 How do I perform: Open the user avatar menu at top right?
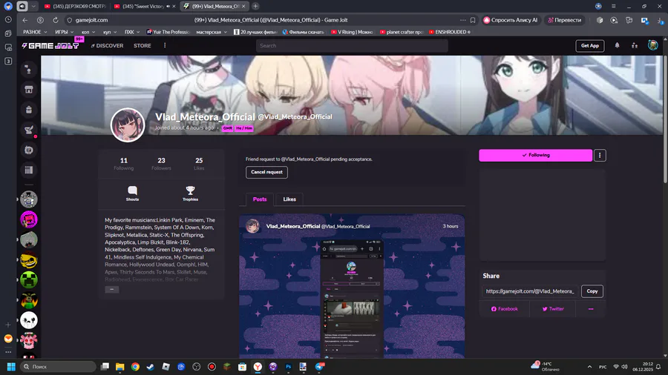pyautogui.click(x=652, y=45)
